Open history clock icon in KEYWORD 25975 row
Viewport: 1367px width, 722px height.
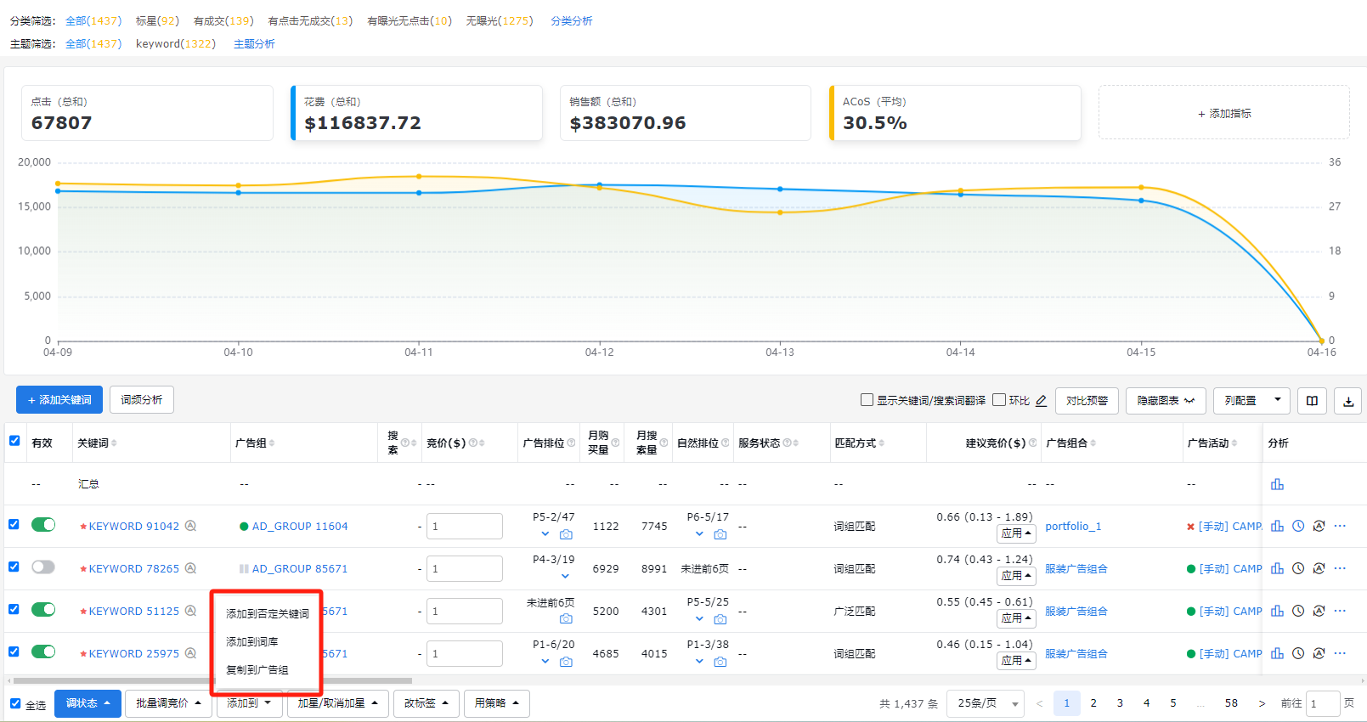coord(1298,653)
